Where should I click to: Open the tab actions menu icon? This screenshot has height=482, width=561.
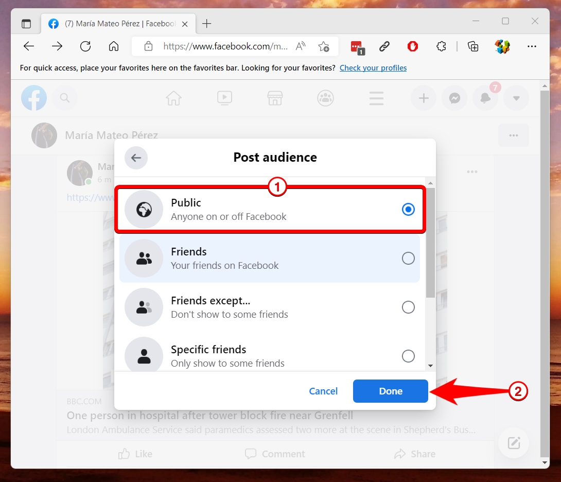tap(26, 24)
